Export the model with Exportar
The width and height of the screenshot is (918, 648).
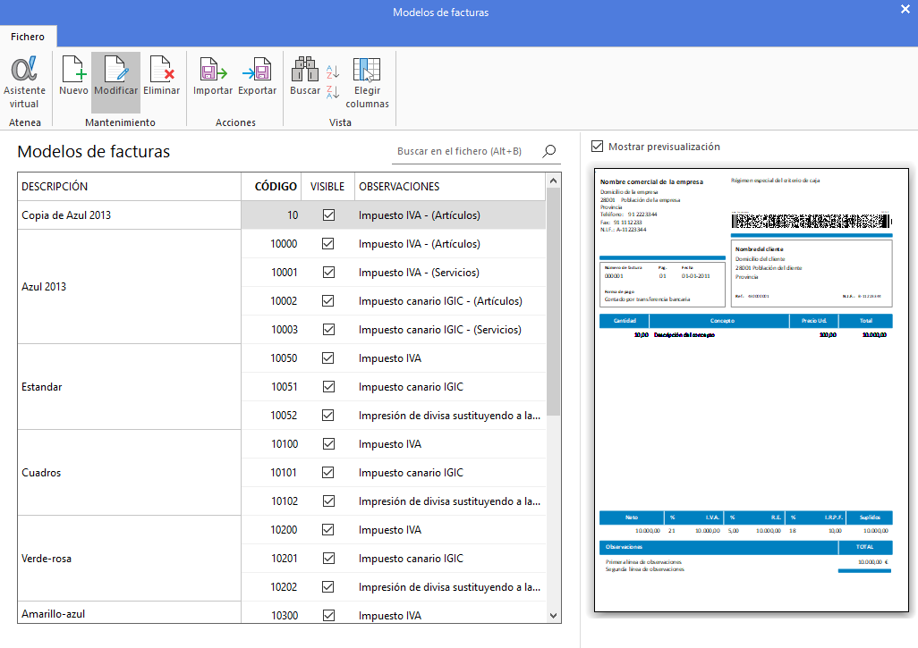point(257,76)
